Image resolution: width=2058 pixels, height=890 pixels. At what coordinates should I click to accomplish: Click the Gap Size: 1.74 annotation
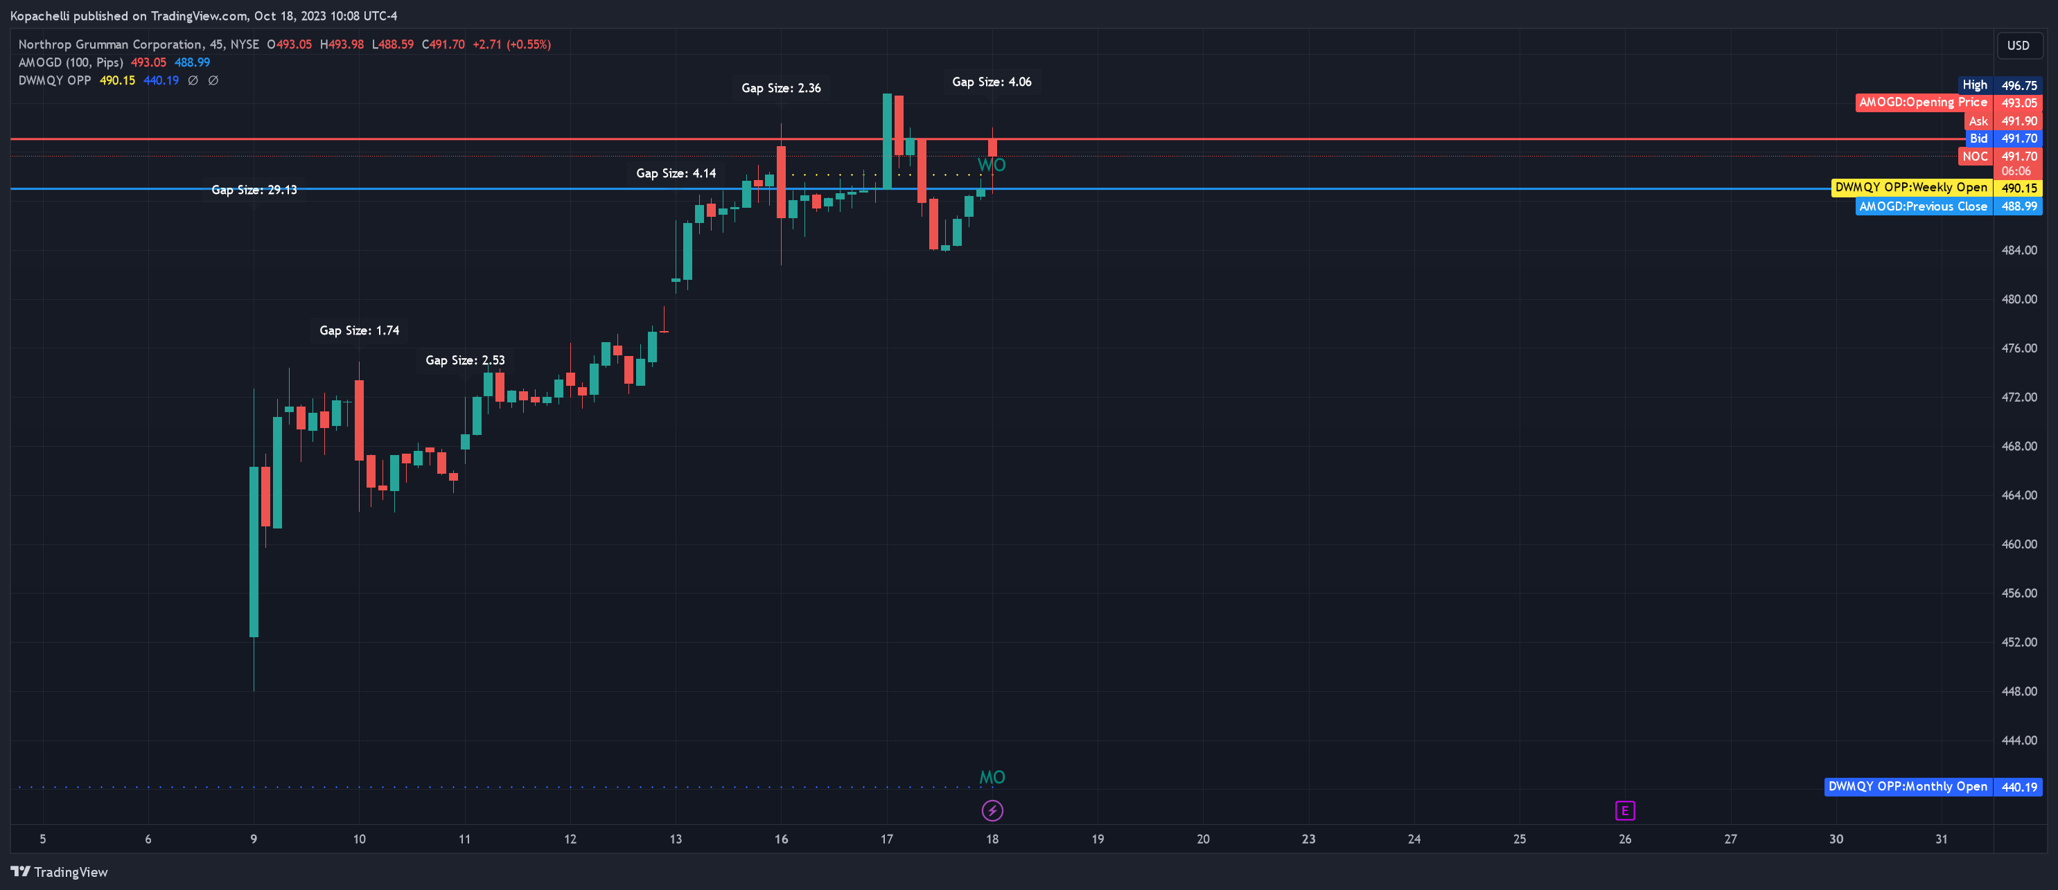[360, 330]
